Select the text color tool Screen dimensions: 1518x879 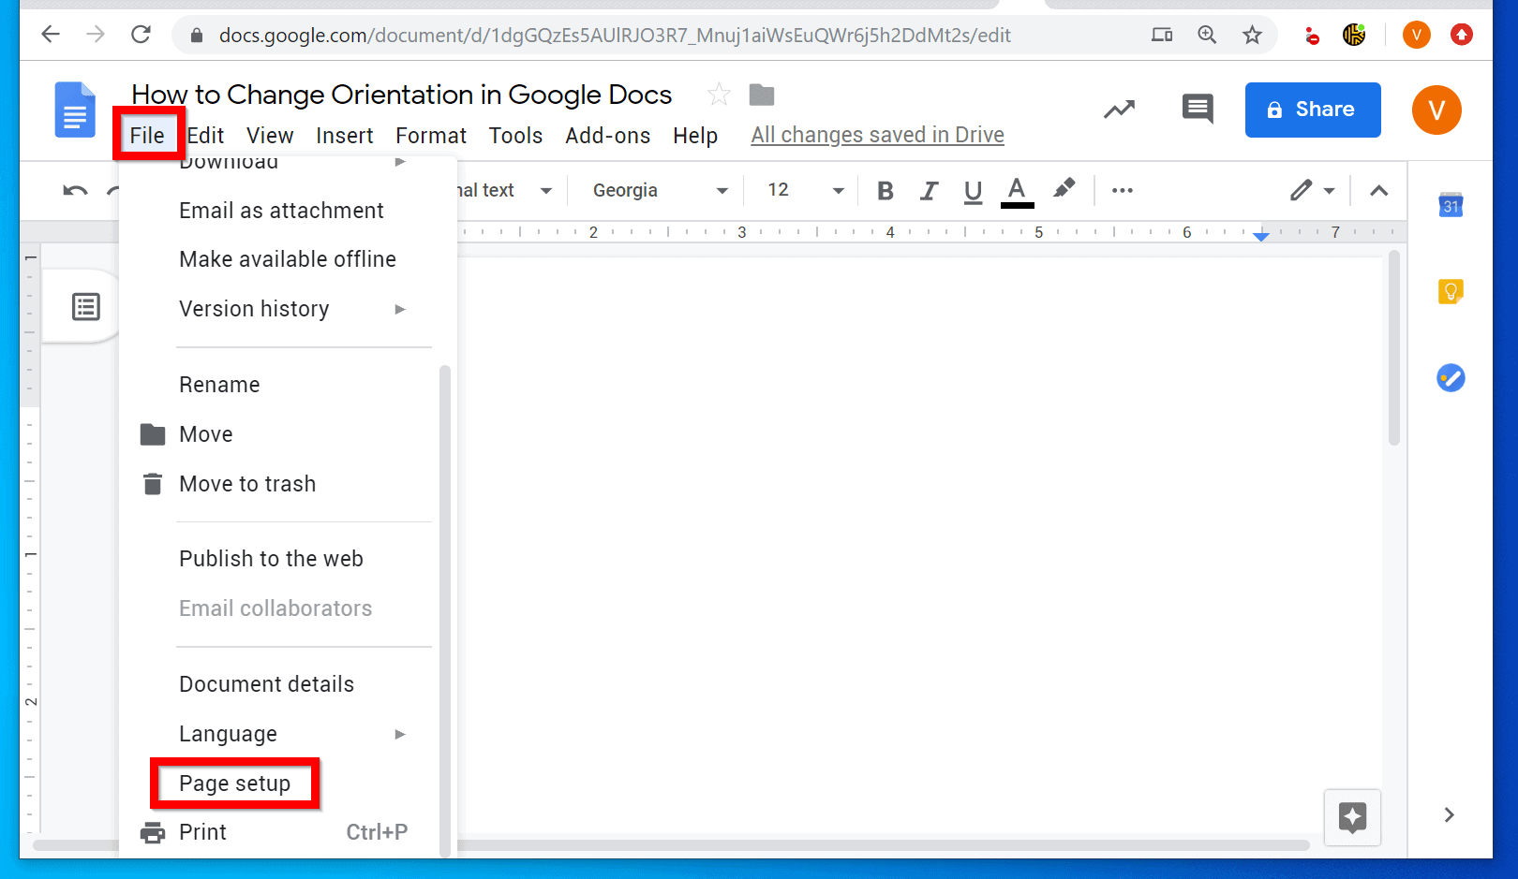pyautogui.click(x=1017, y=190)
